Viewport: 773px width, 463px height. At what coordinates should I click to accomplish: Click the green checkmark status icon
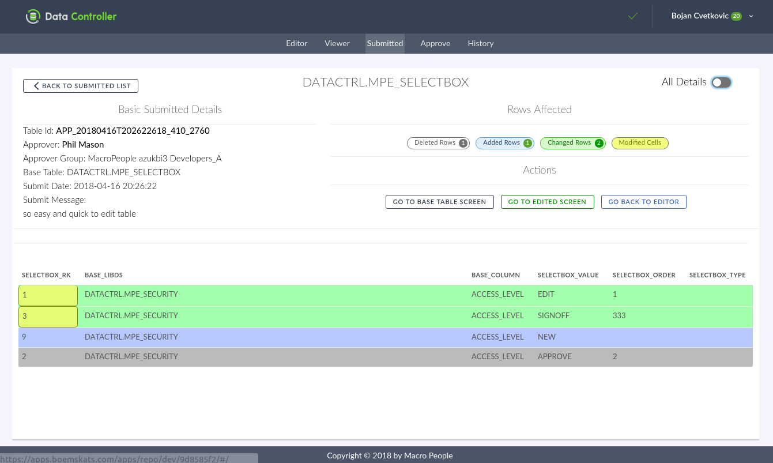633,16
